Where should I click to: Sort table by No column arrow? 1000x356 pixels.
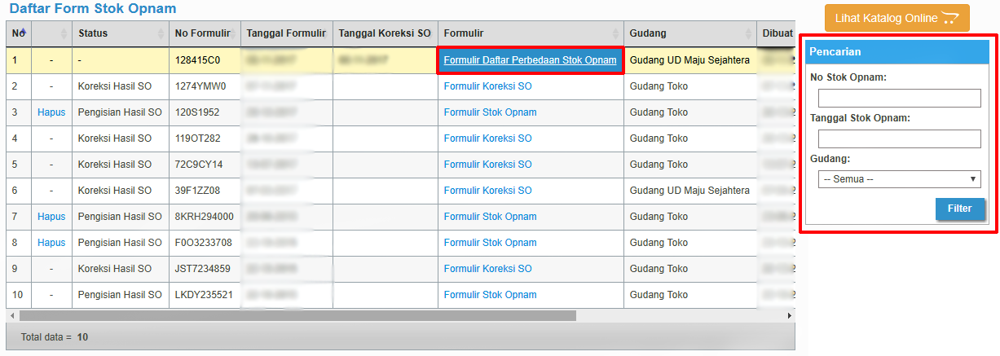(23, 33)
